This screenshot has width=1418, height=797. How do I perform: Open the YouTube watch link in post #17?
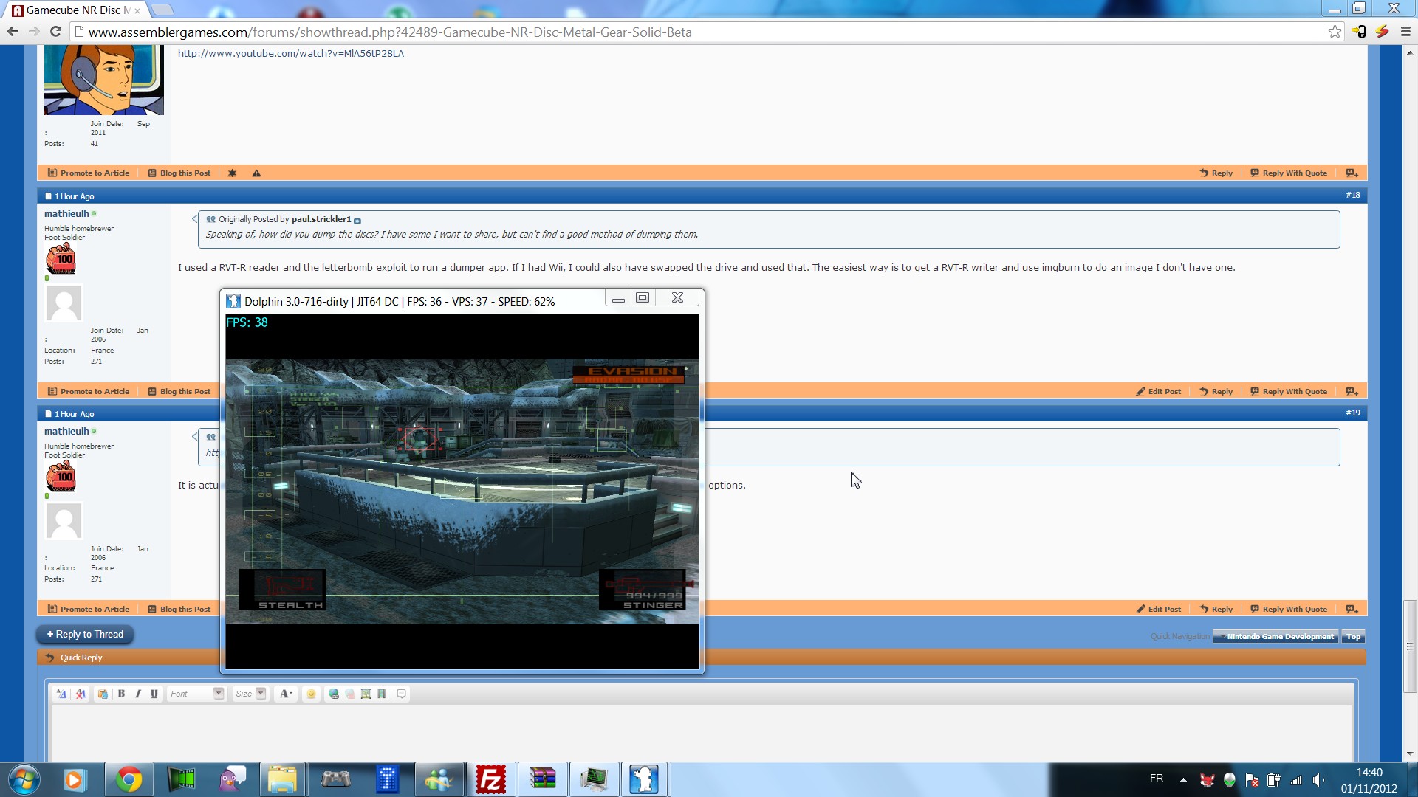click(x=290, y=53)
